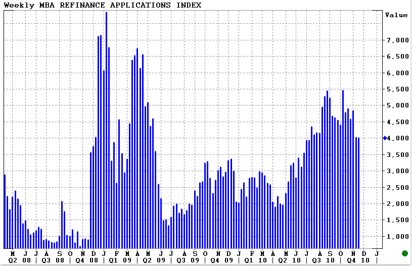
Task: Select the chart title Weekly MBA Refinance Applications Index
Action: (x=102, y=5)
